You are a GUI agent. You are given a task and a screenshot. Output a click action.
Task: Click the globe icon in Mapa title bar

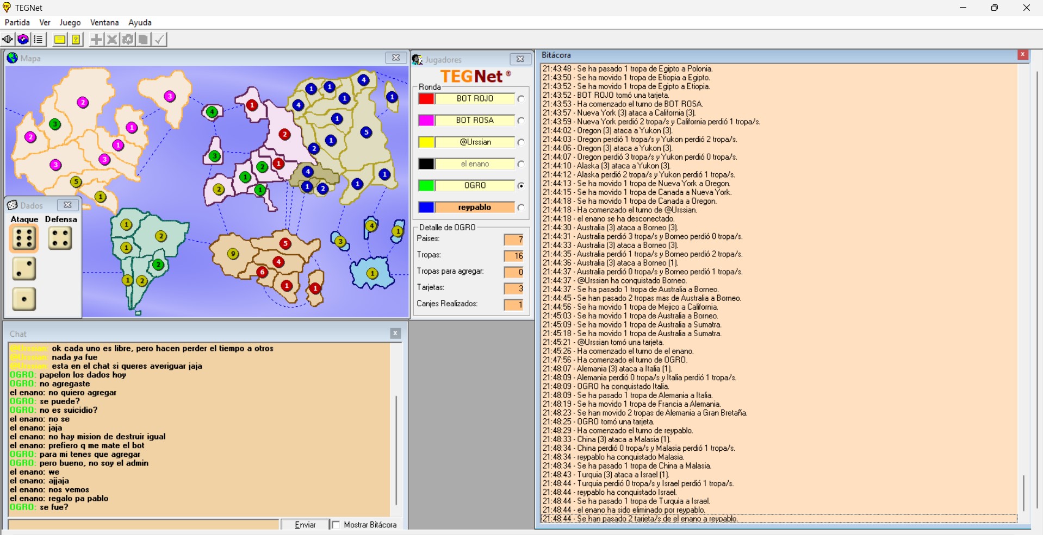[13, 58]
